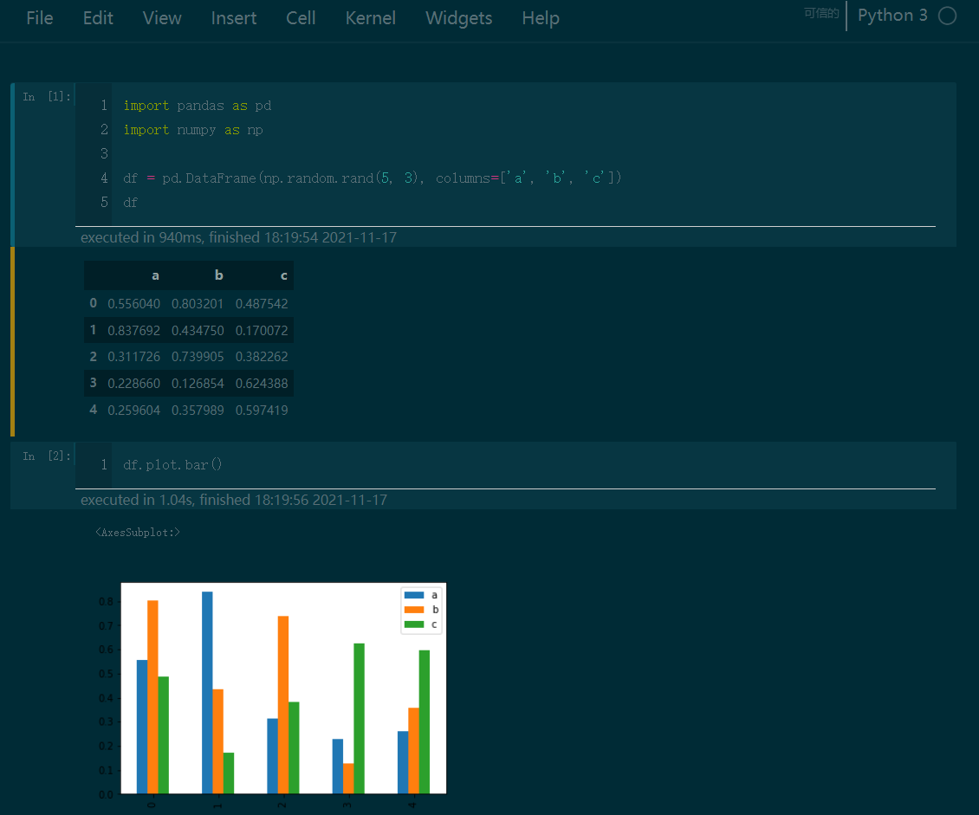Click the tallest blue bar in group 1
The height and width of the screenshot is (815, 979).
point(207,693)
